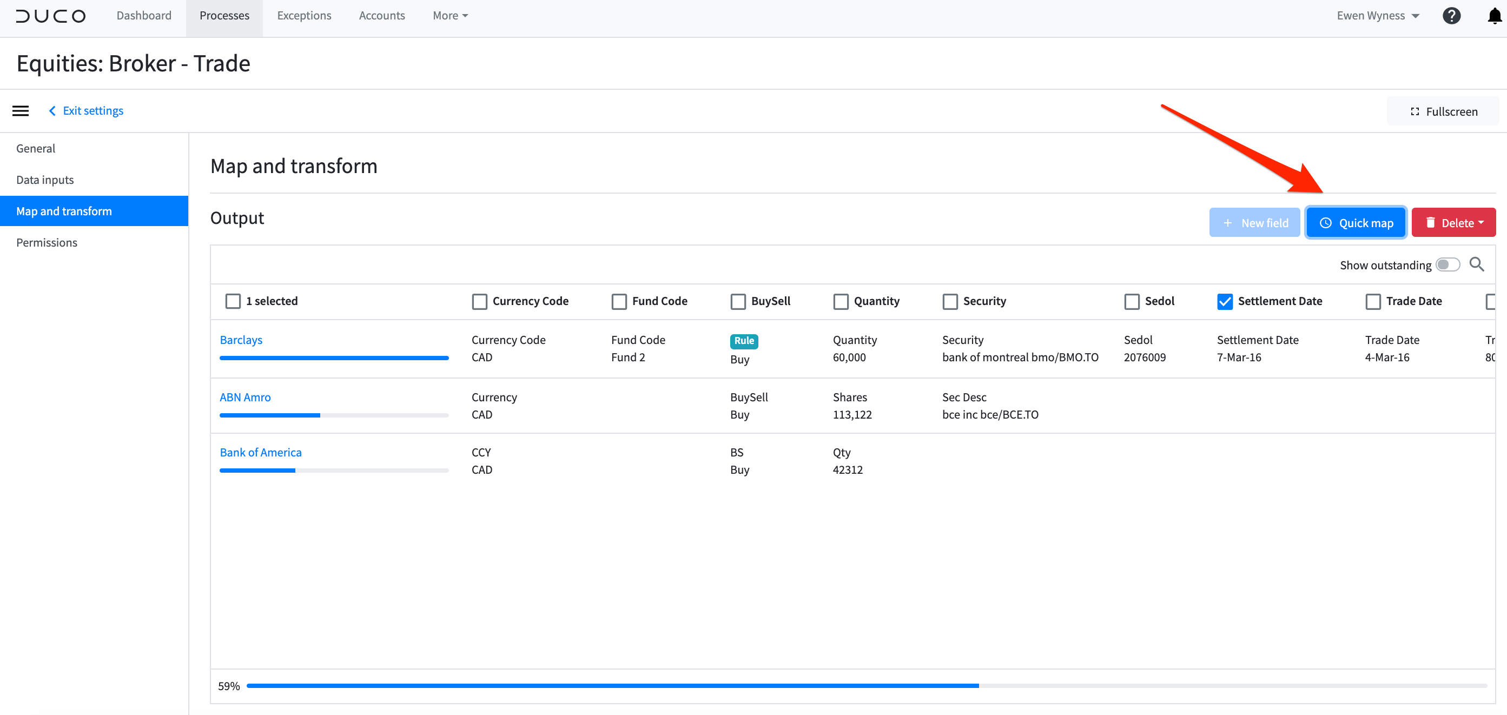Click the Quick map clock button
The height and width of the screenshot is (715, 1507).
click(1356, 222)
